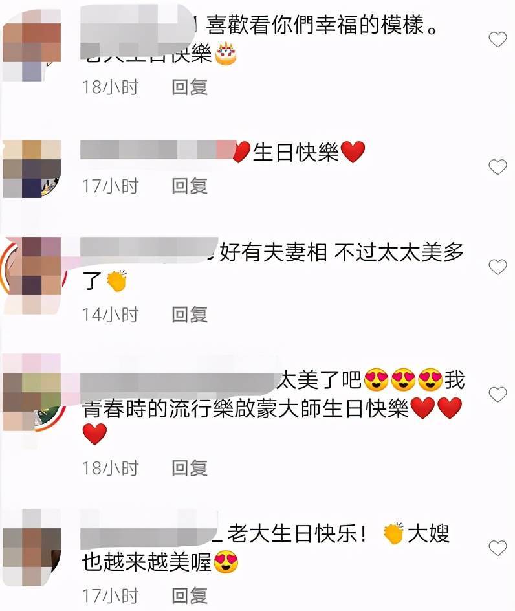Heart the 太美了吧 comment
This screenshot has width=515, height=611.
(498, 394)
